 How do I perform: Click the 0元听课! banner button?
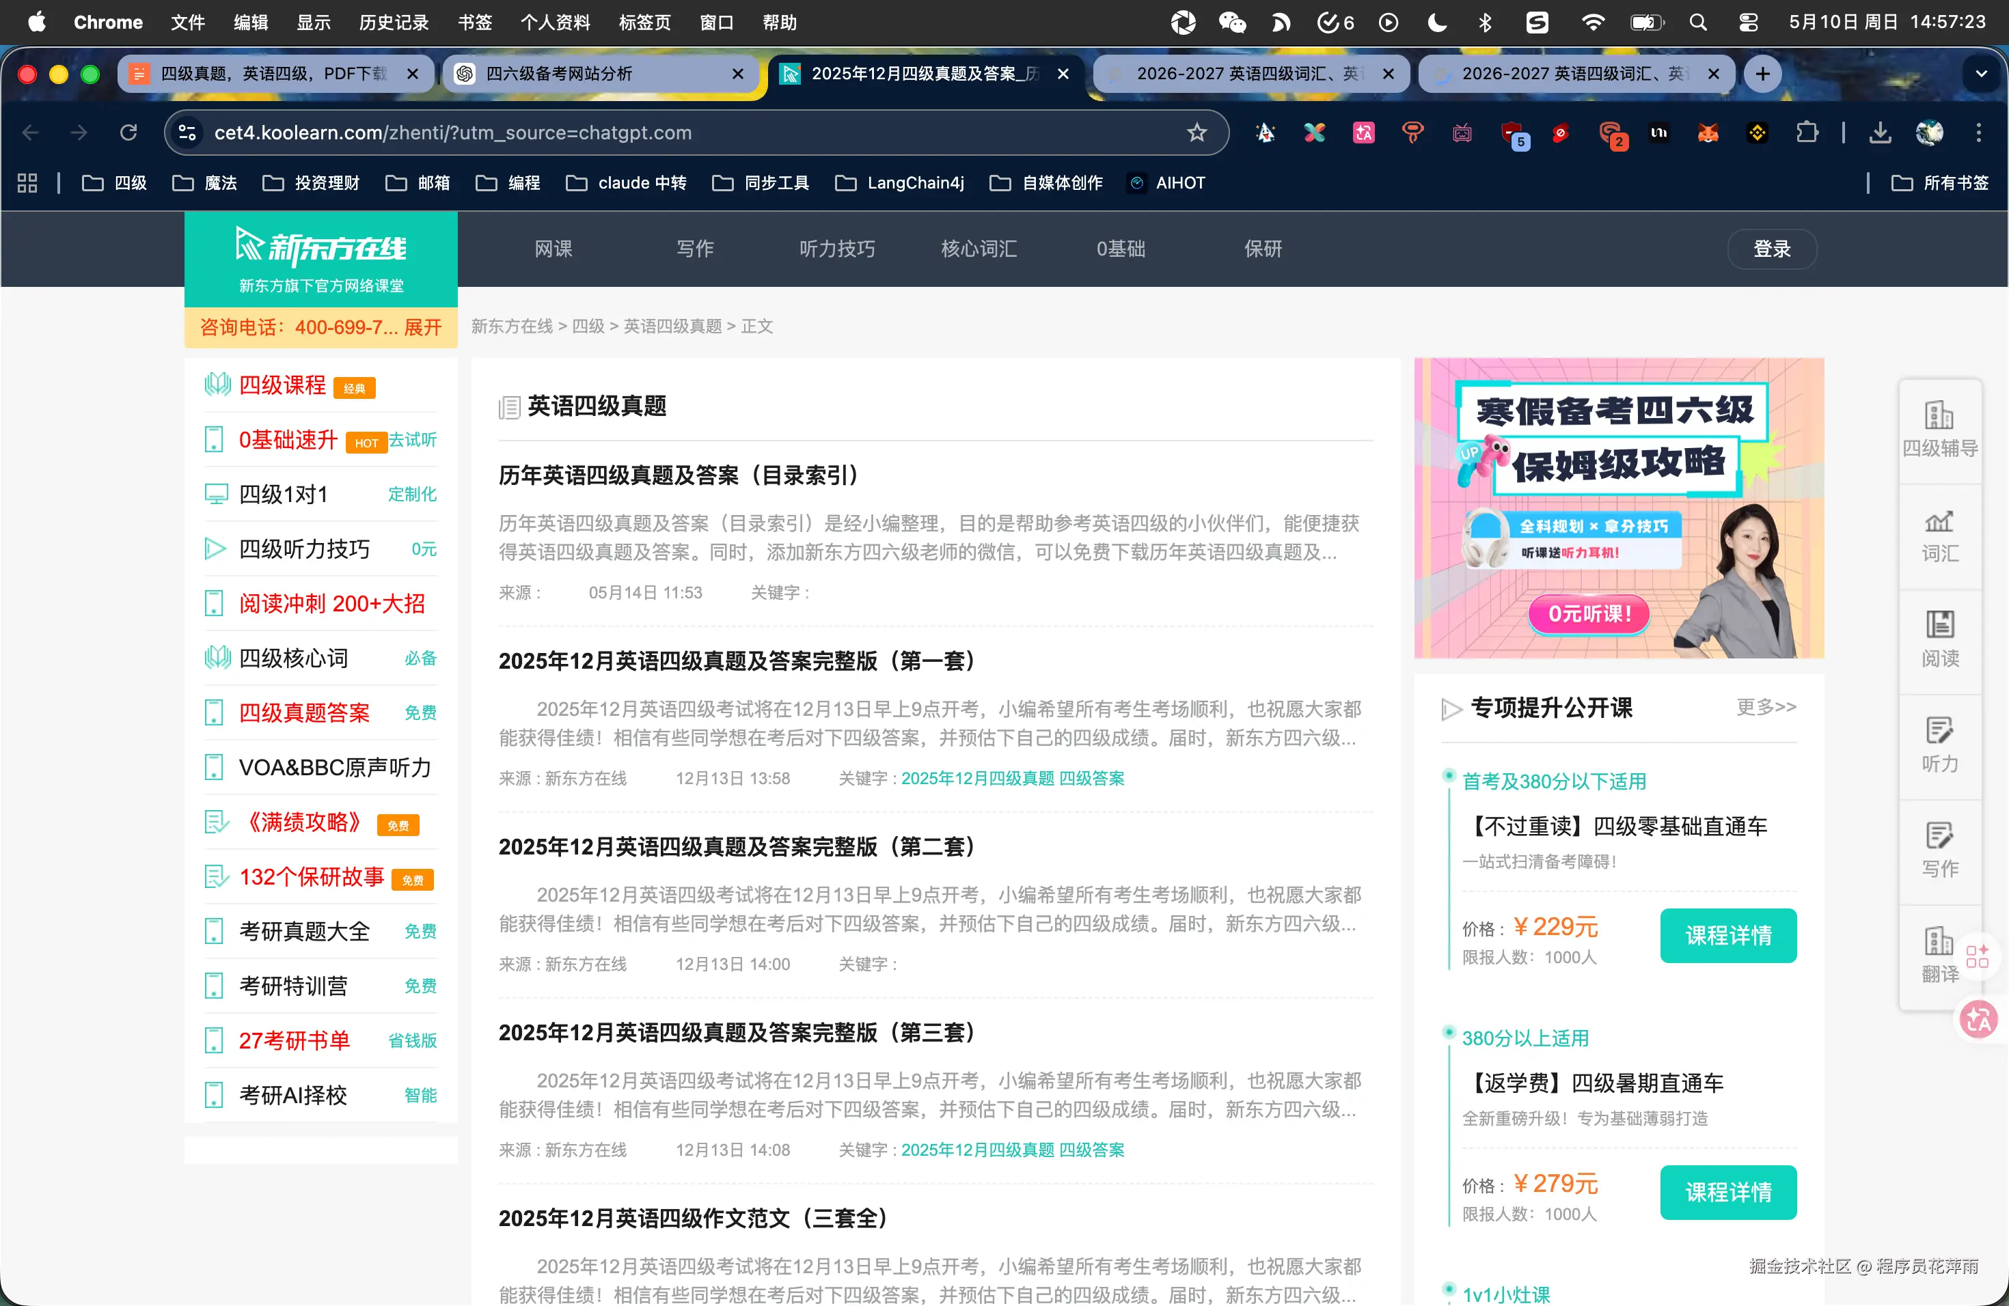pos(1589,613)
